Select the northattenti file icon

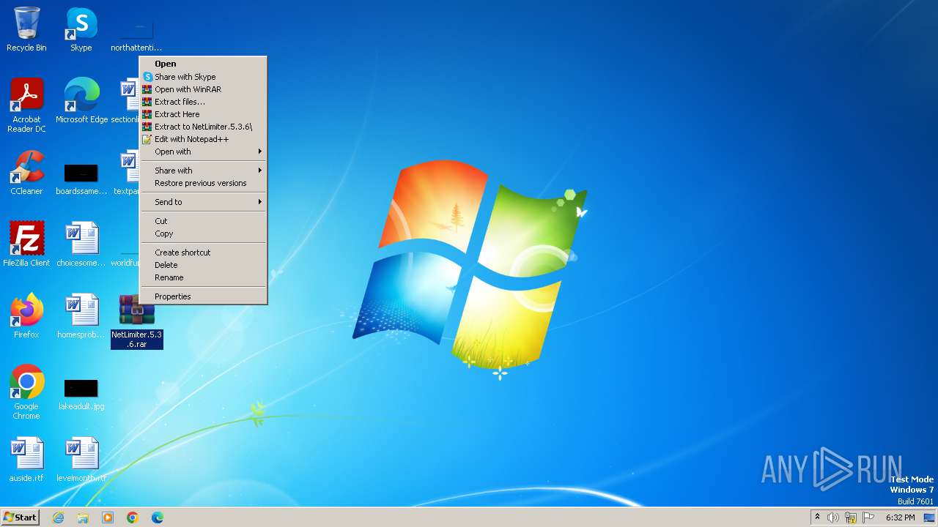136,35
